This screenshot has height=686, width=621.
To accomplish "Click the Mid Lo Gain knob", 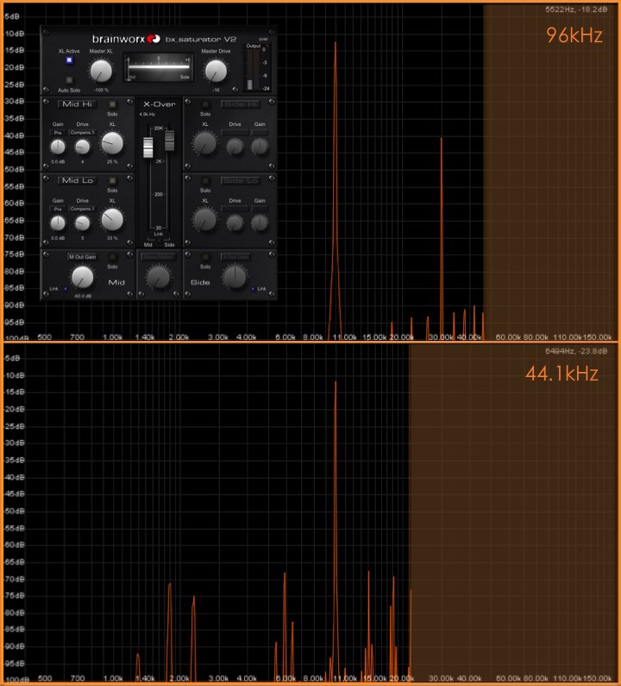I will point(58,223).
